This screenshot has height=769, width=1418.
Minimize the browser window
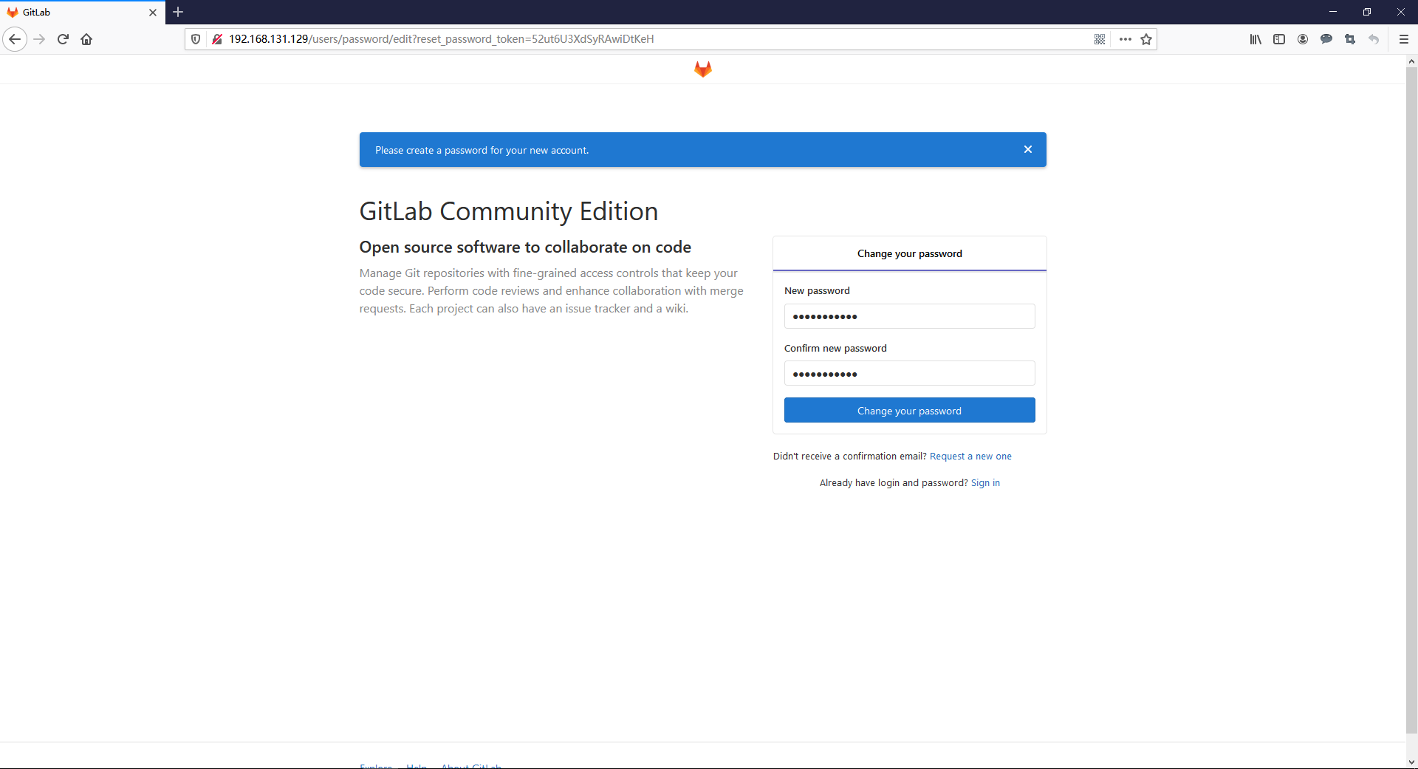(x=1333, y=12)
